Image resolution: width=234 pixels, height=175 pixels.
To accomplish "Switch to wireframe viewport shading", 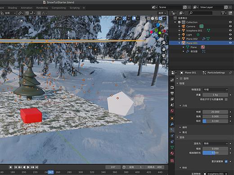I will [x=148, y=18].
